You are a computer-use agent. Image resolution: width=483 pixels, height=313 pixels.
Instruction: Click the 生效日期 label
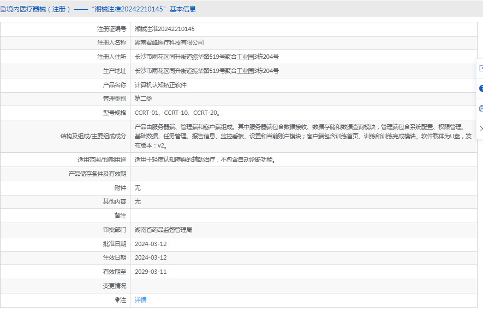coord(114,257)
